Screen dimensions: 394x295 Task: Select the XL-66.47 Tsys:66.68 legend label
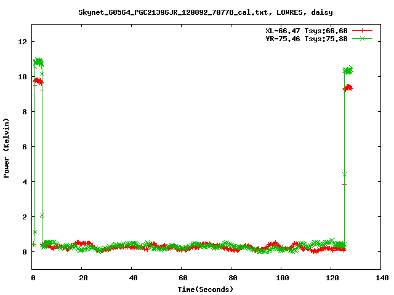coord(307,31)
